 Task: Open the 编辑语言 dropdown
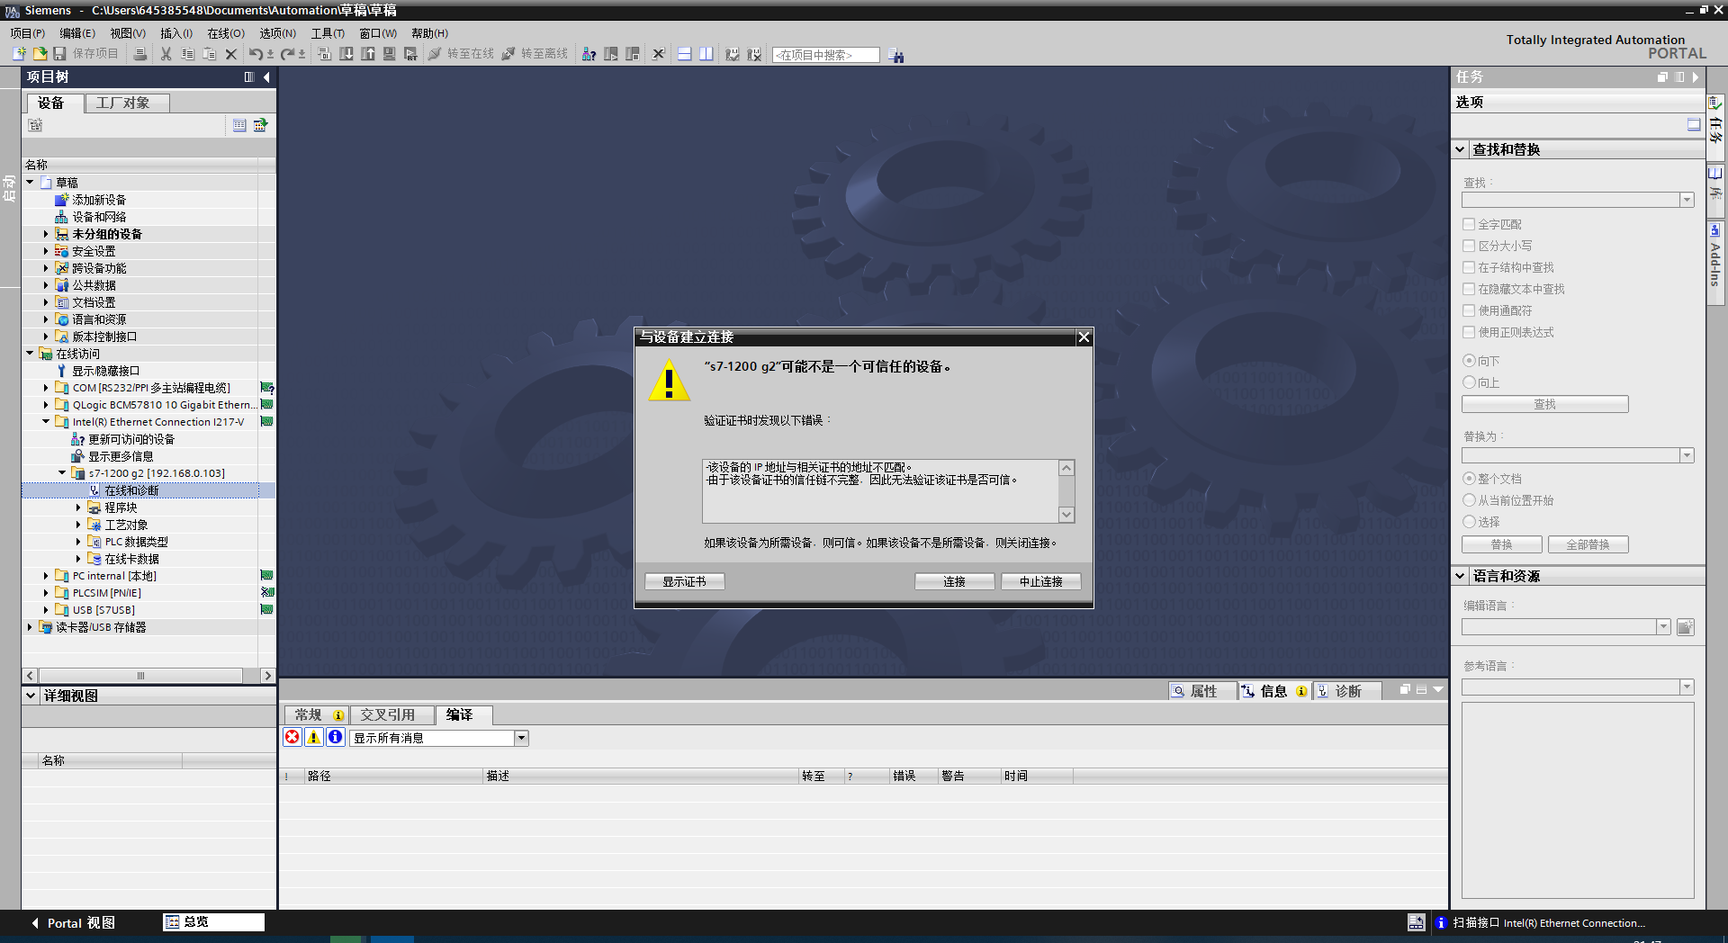(1663, 627)
